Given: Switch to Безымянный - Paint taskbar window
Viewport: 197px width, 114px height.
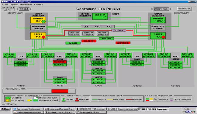Looking at the screenshot, I should pyautogui.click(x=91, y=112).
